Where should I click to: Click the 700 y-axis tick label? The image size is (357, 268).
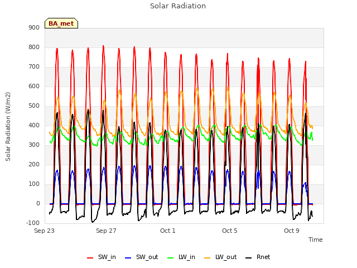[34, 67]
